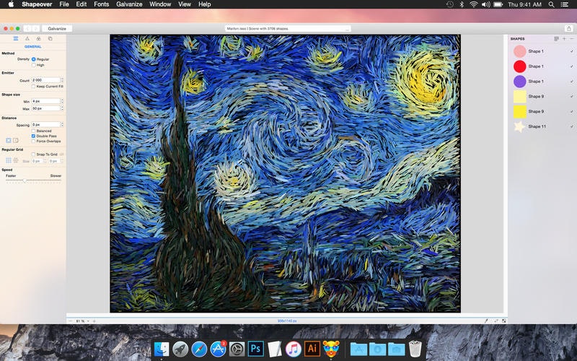Image resolution: width=577 pixels, height=361 pixels.
Task: Select the square bounds distance mode icon
Action: point(9,140)
